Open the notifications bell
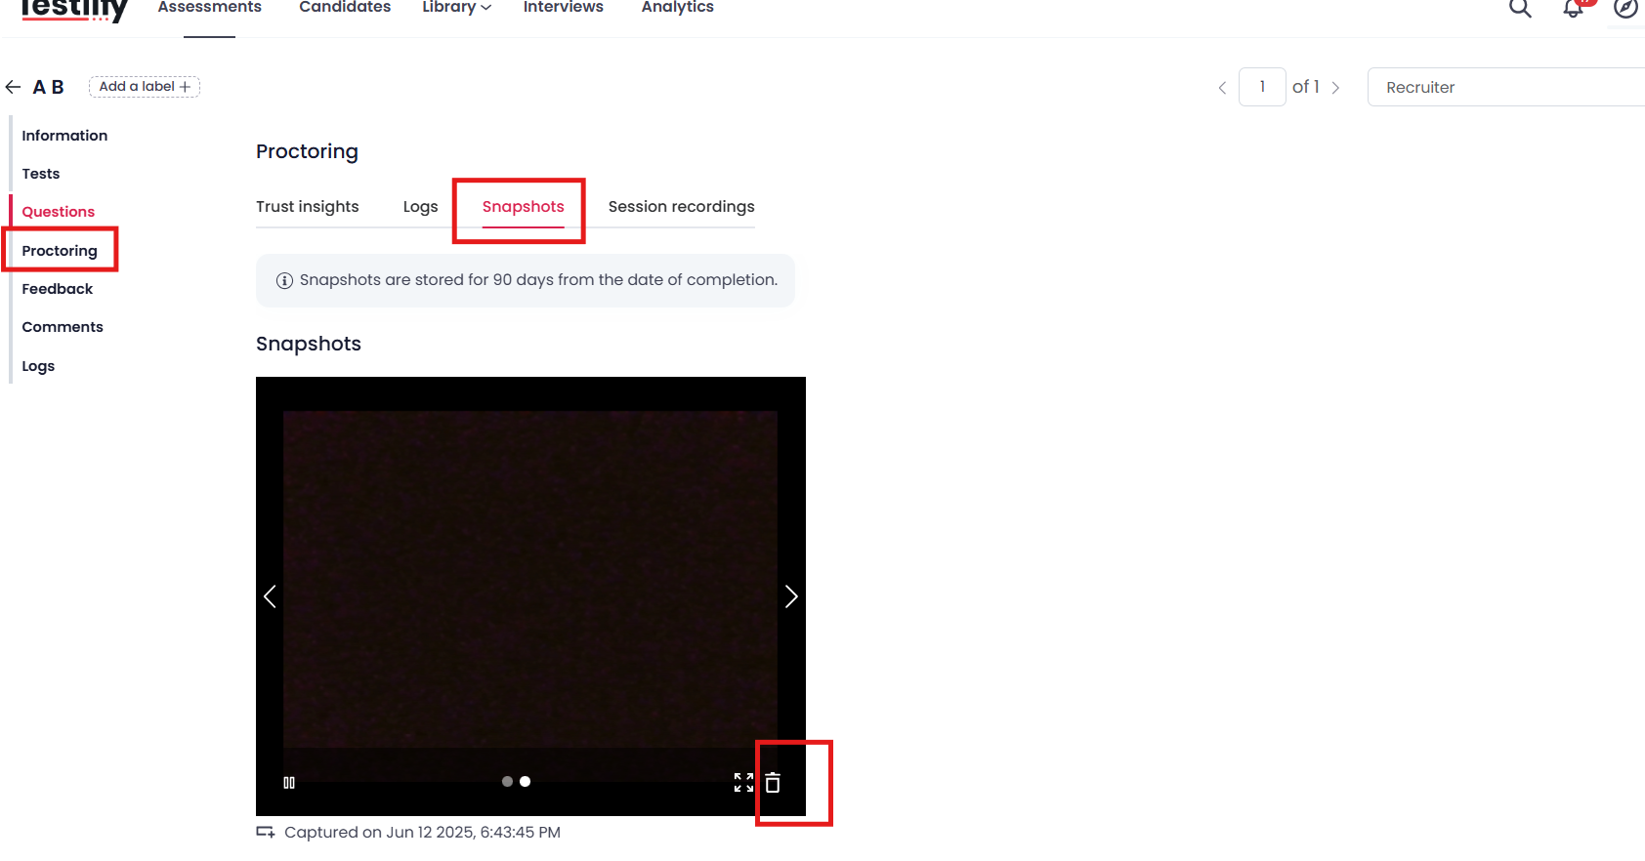Image resolution: width=1645 pixels, height=861 pixels. coord(1574,9)
